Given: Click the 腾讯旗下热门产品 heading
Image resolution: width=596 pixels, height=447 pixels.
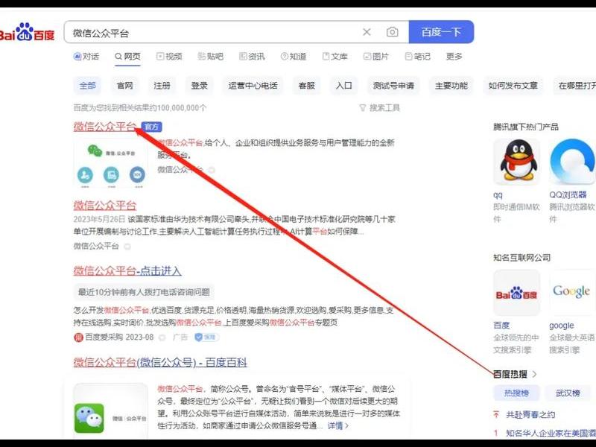Looking at the screenshot, I should click(x=526, y=127).
